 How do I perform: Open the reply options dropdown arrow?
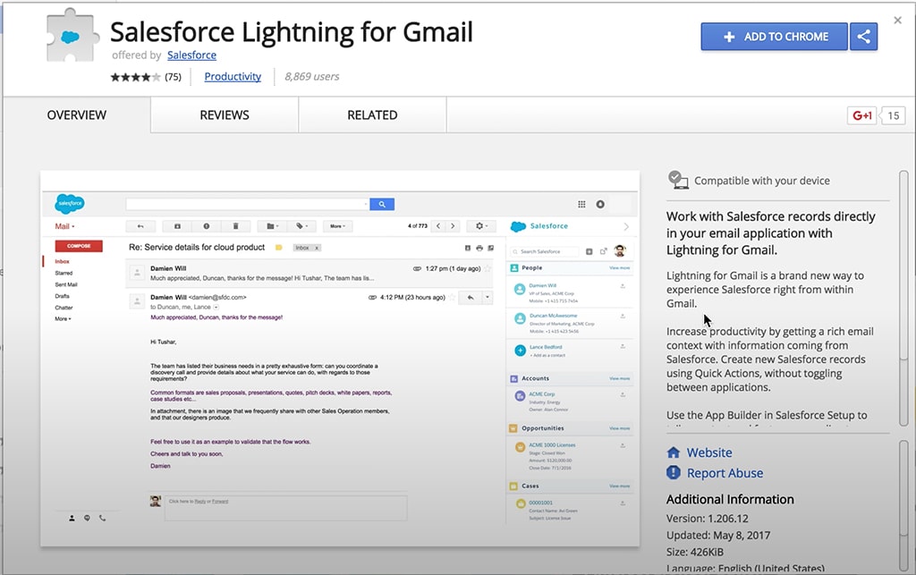[x=488, y=298]
